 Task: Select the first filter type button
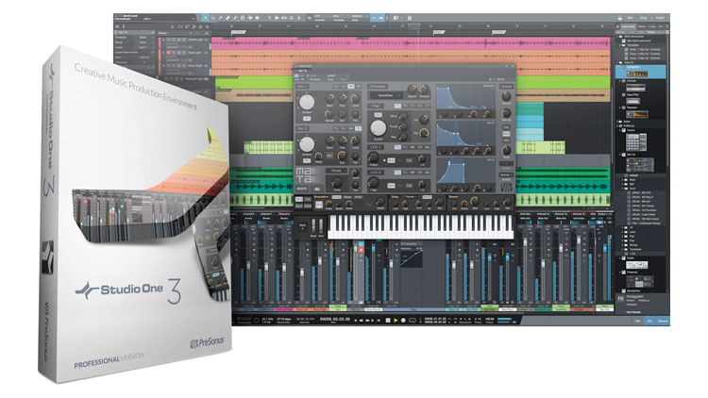[397, 106]
